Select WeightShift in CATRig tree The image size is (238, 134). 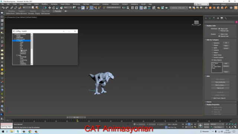pyautogui.click(x=23, y=50)
